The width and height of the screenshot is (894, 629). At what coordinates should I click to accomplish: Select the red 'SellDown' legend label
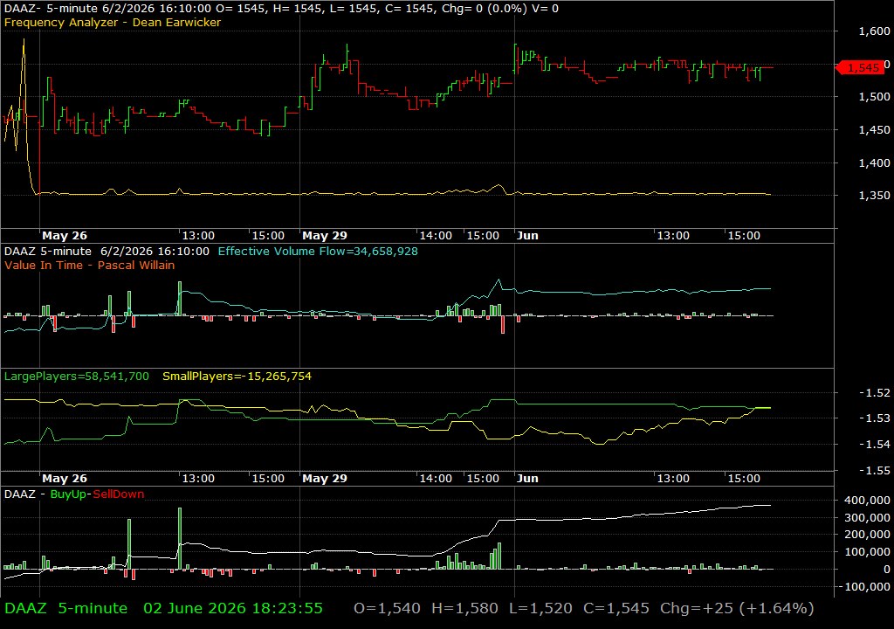[x=119, y=494]
